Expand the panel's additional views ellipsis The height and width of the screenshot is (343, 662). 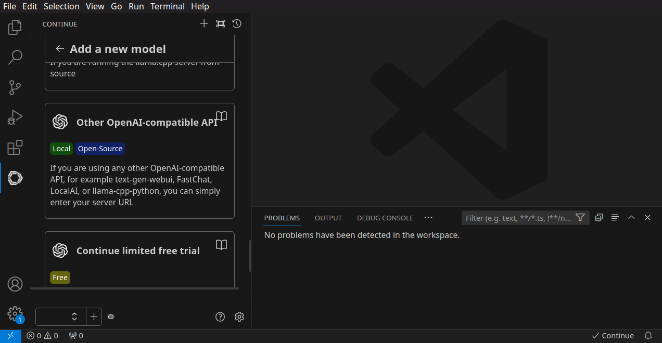tap(428, 218)
